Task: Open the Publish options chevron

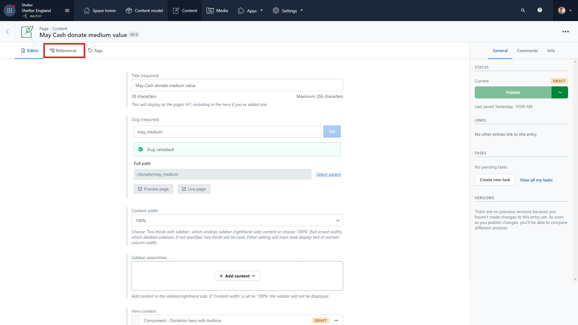Action: tap(560, 92)
